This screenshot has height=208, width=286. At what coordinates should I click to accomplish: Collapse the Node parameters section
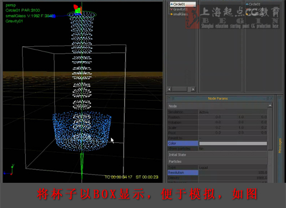click(x=217, y=106)
